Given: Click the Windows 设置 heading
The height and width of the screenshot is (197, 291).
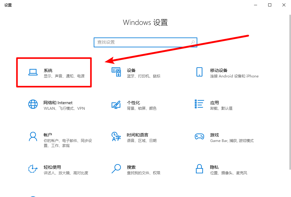Looking at the screenshot, I should pyautogui.click(x=145, y=22).
